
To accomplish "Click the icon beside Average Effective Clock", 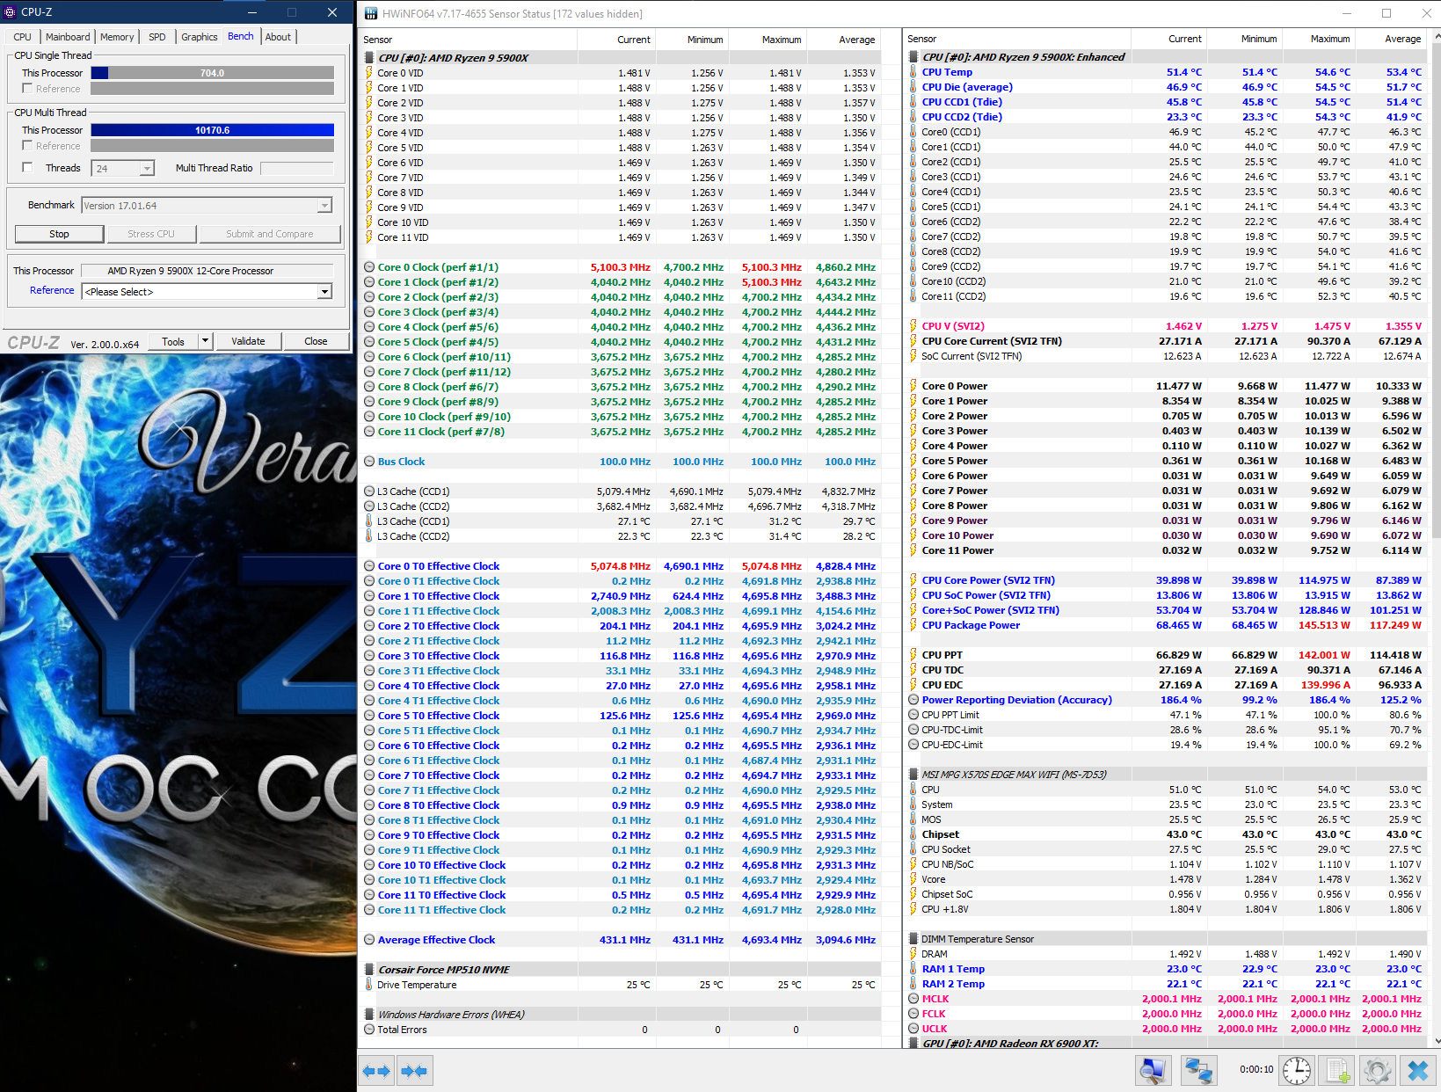I will (369, 940).
